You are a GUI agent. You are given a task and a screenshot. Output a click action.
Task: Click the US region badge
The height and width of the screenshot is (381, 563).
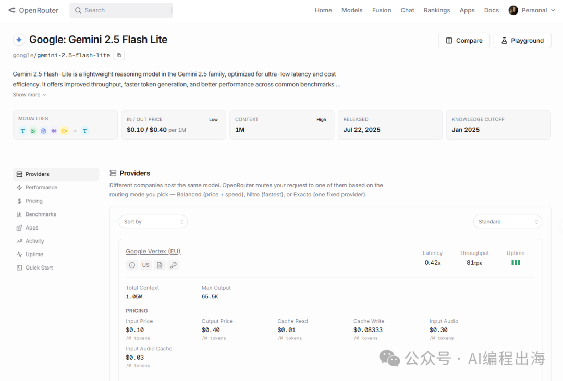145,265
